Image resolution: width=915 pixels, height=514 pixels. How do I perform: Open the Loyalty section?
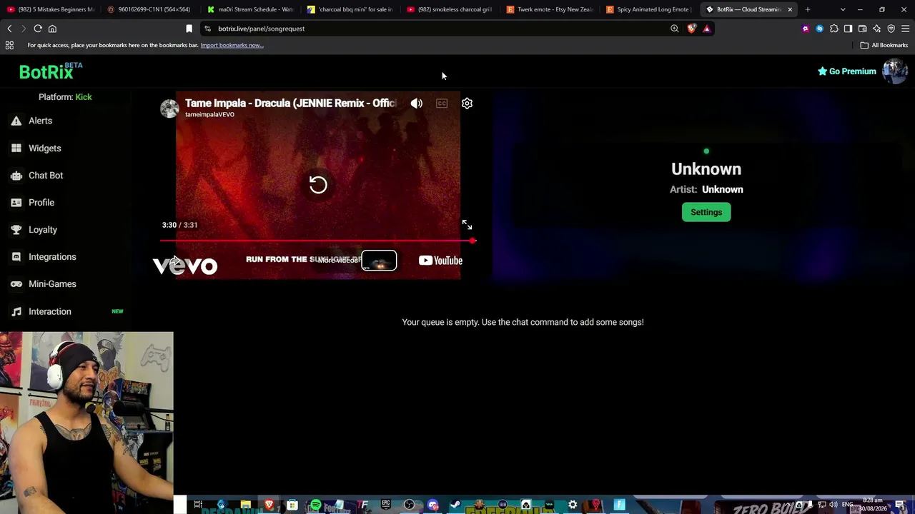coord(43,230)
